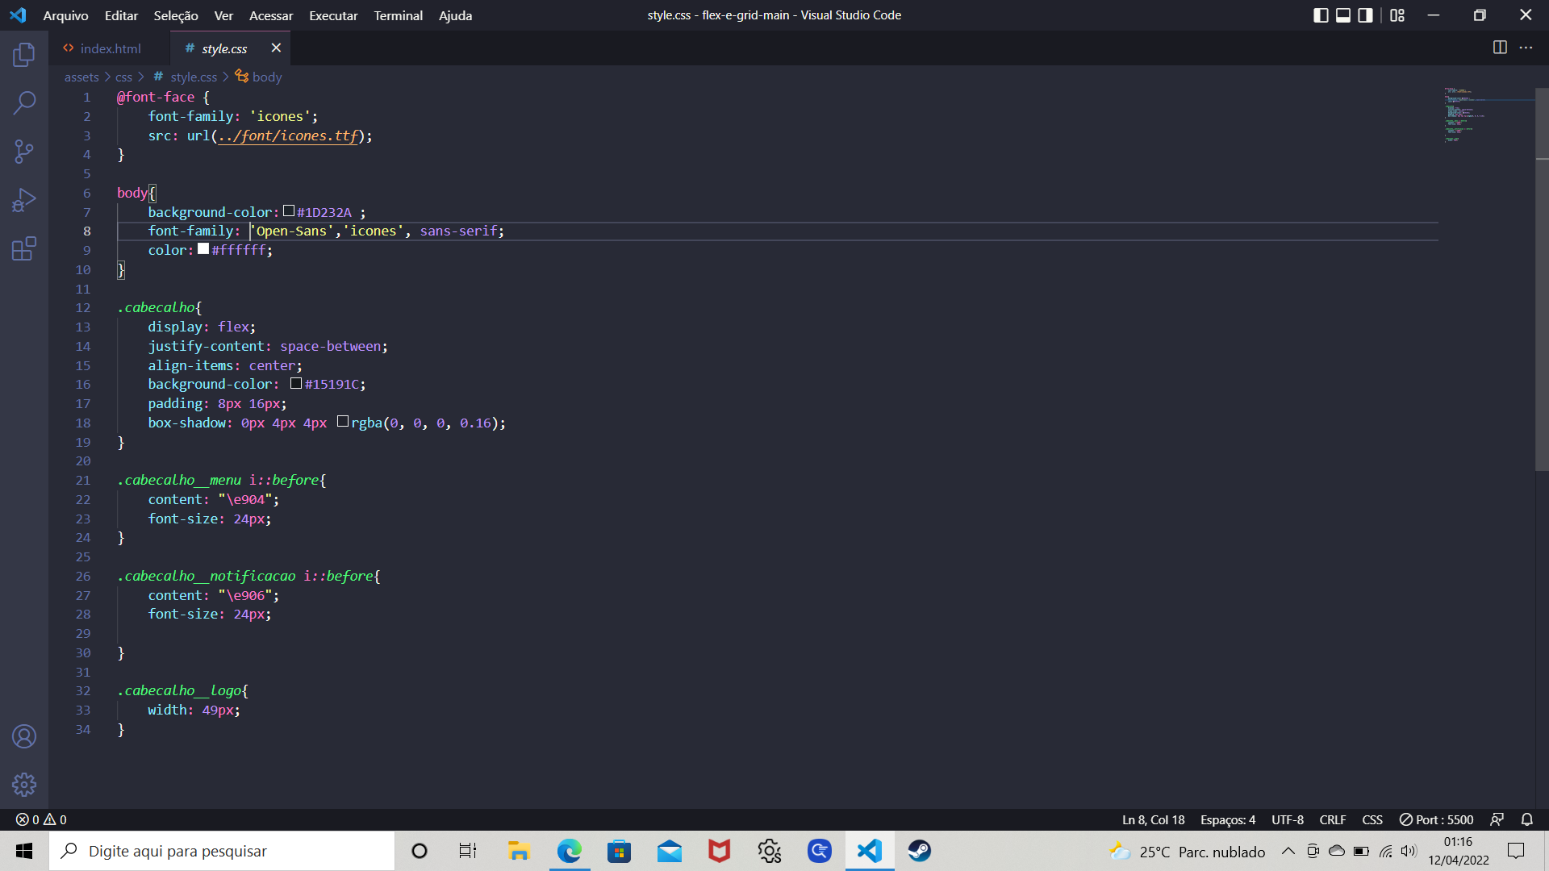Expand the css breadcrumb folder
The width and height of the screenshot is (1549, 871).
pyautogui.click(x=123, y=77)
